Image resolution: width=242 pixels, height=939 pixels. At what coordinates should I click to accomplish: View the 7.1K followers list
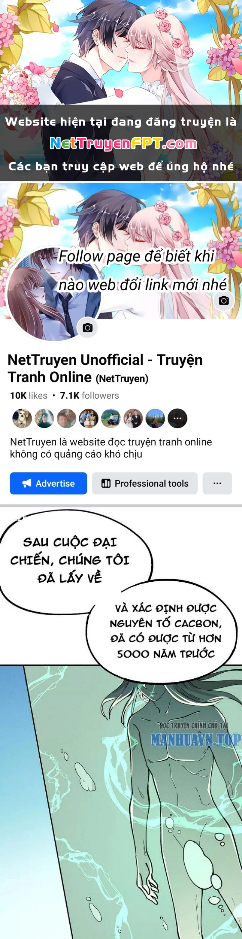(89, 396)
